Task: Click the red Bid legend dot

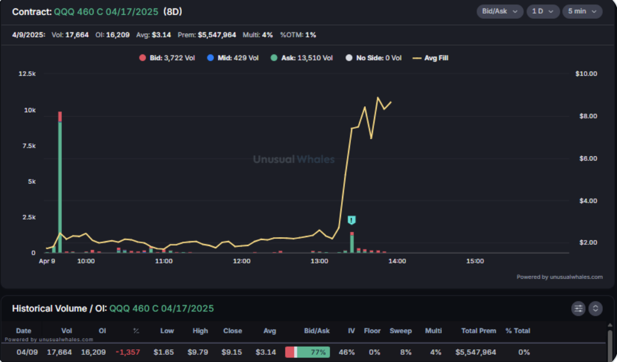Action: point(142,58)
